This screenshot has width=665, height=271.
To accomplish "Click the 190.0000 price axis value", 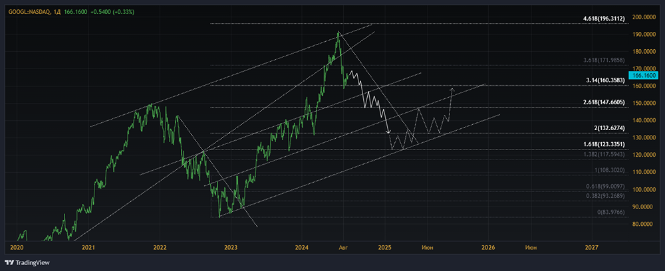I will (643, 35).
